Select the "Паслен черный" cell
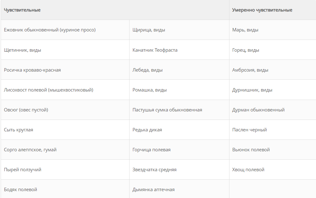This screenshot has height=198, width=316. 249,130
